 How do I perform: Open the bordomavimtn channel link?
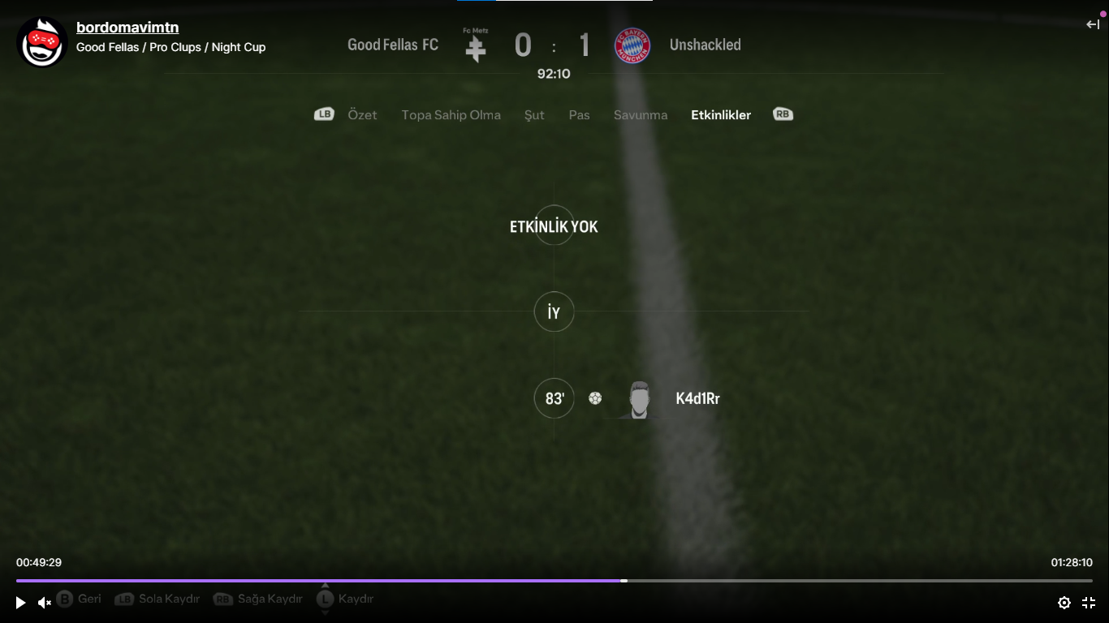coord(127,28)
